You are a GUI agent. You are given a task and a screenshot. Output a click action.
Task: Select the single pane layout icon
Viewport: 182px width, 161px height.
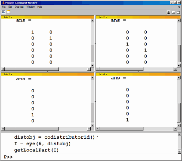click(178, 12)
